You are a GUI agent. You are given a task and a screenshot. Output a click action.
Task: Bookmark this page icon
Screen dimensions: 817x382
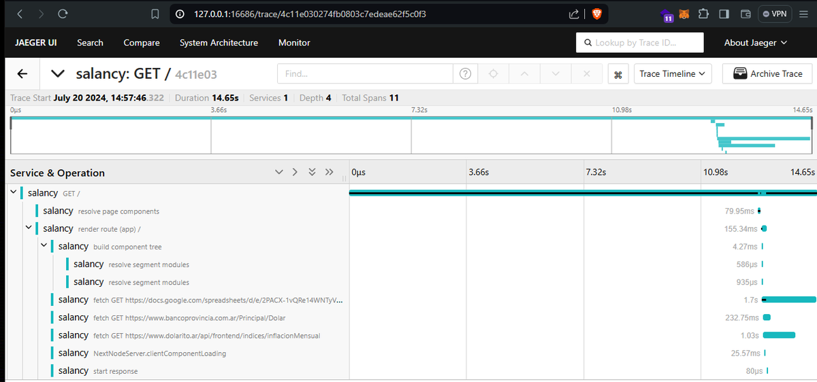(155, 14)
